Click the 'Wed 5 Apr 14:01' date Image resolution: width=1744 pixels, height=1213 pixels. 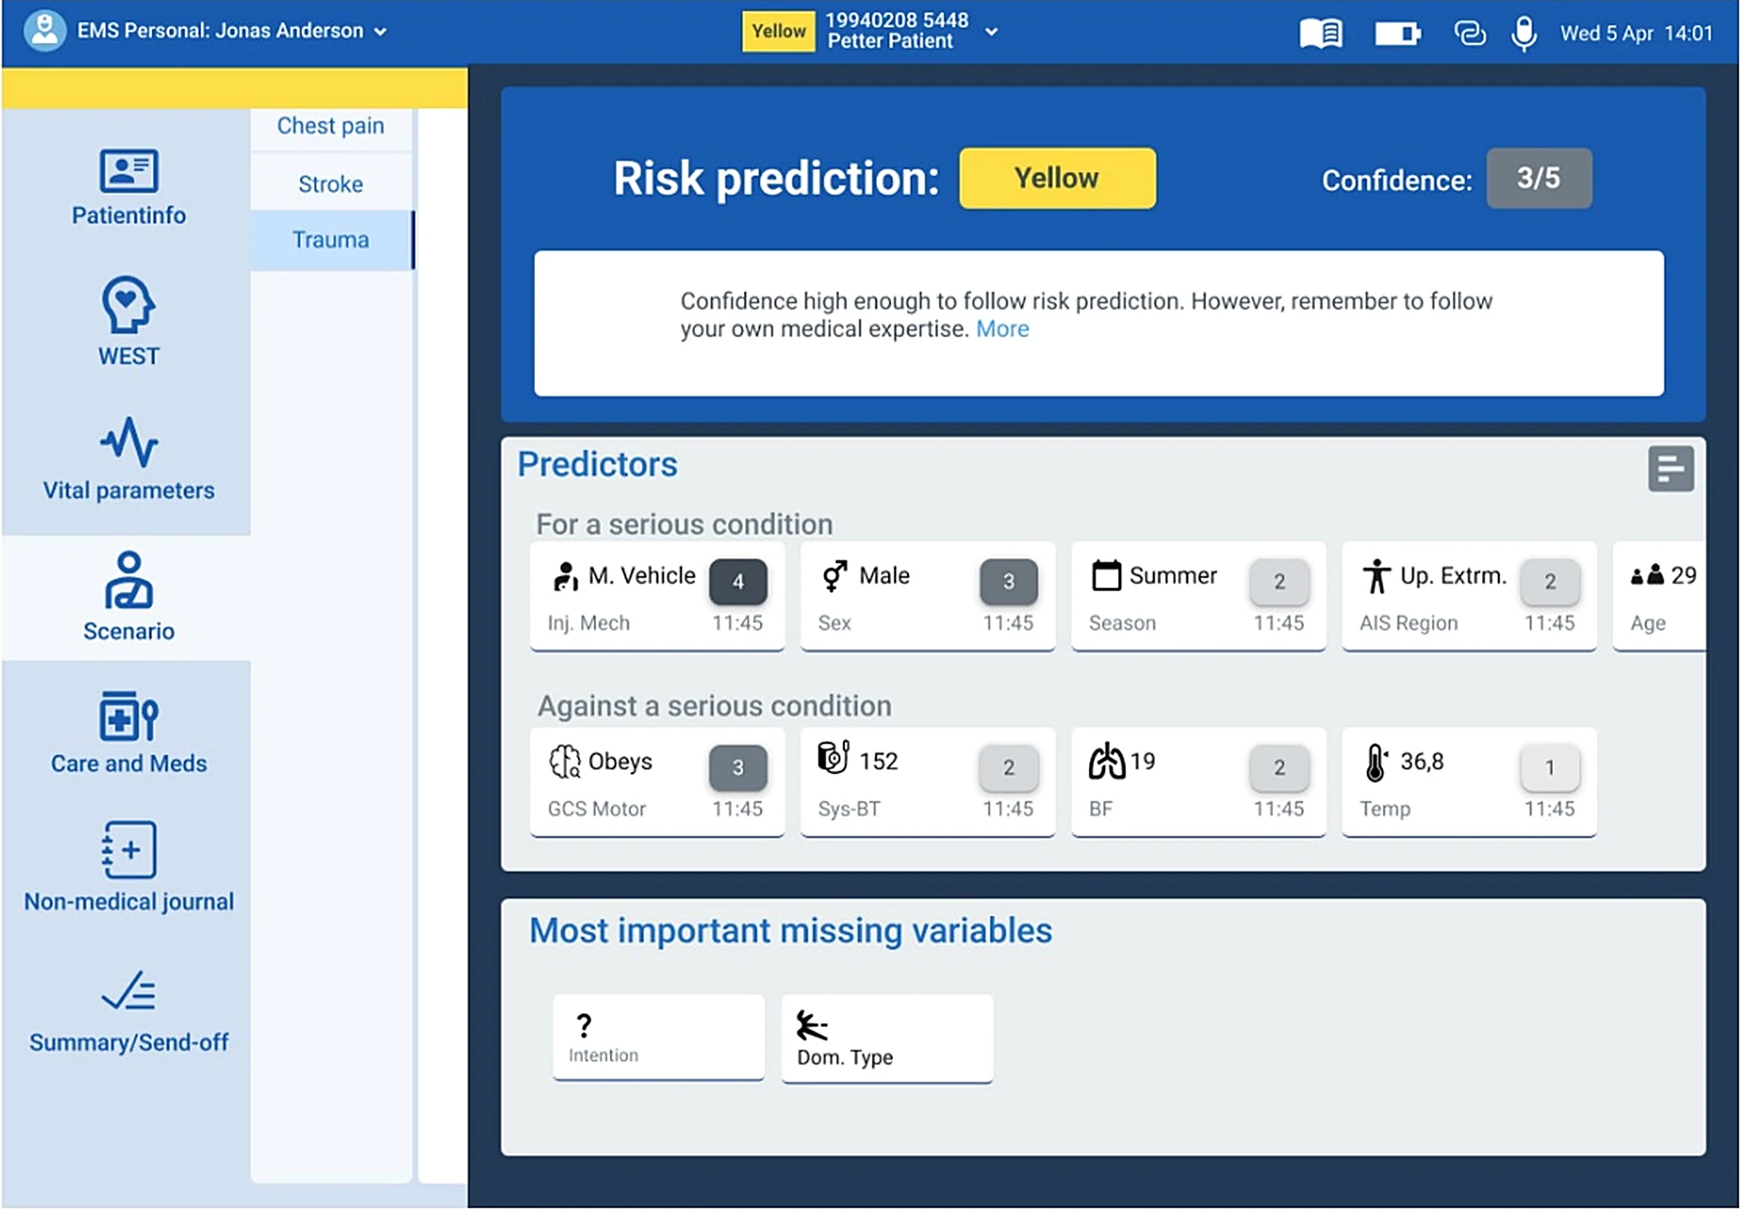(x=1636, y=33)
